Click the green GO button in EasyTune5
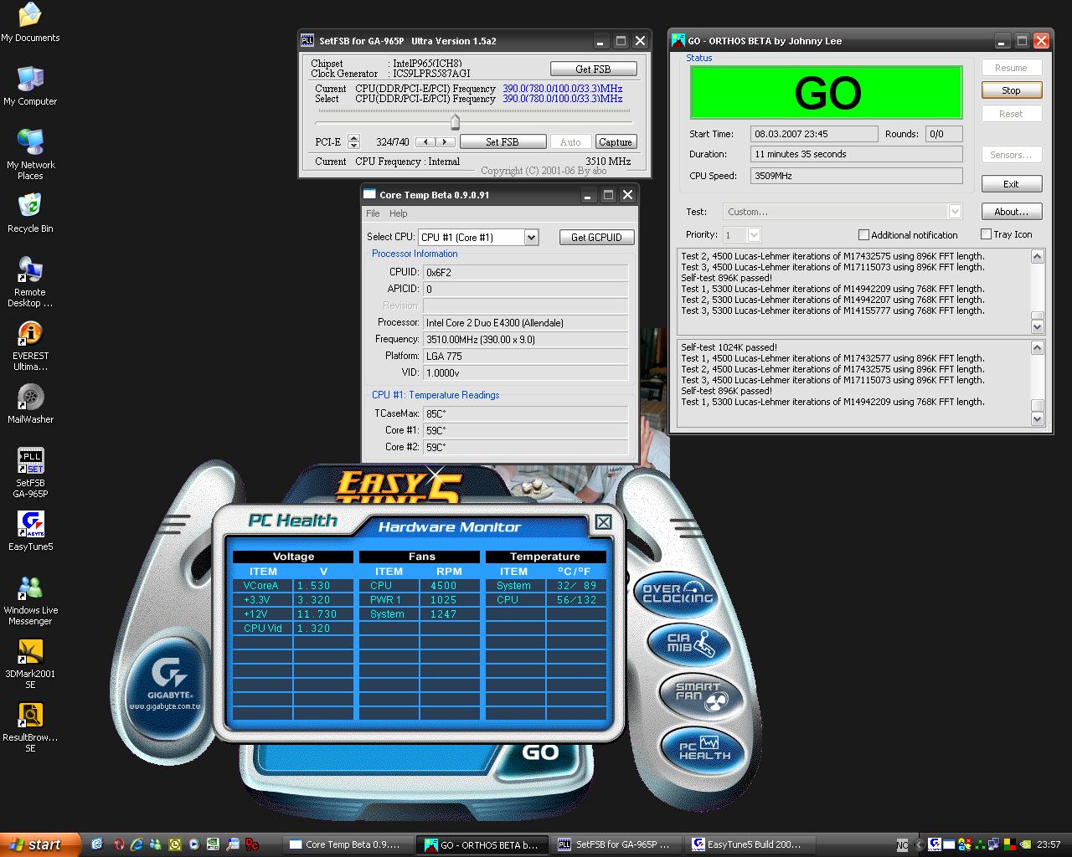This screenshot has width=1072, height=857. pos(540,752)
